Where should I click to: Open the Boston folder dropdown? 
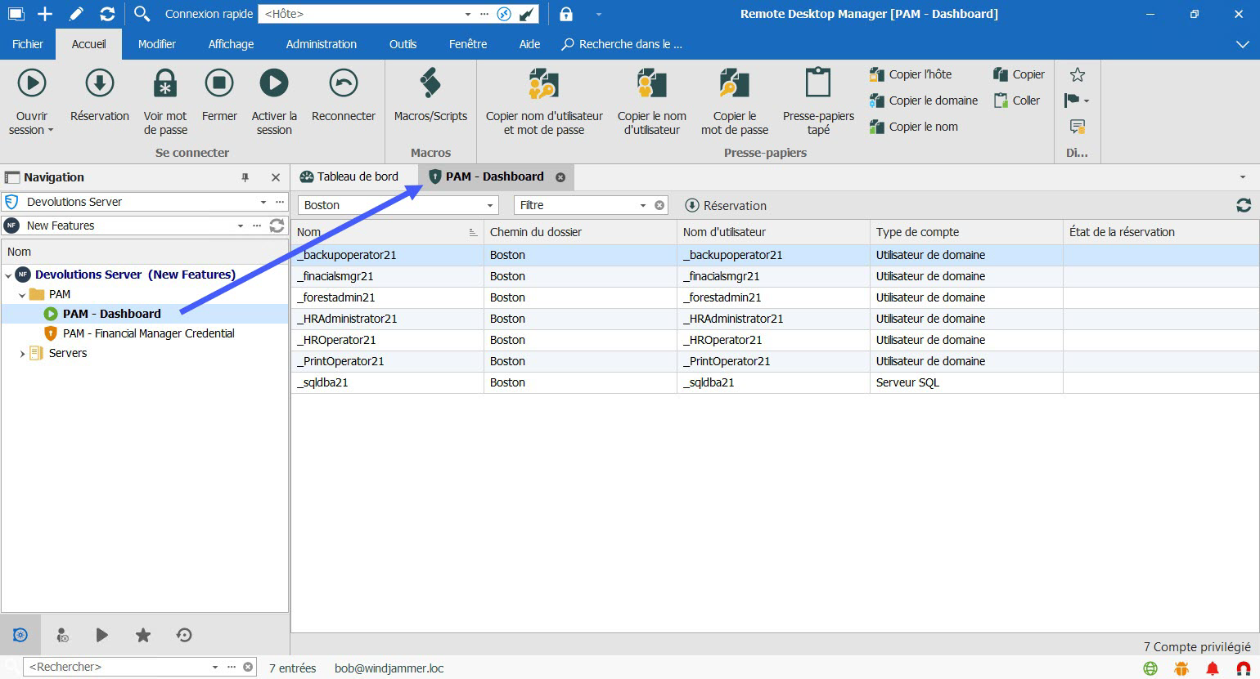pos(490,206)
